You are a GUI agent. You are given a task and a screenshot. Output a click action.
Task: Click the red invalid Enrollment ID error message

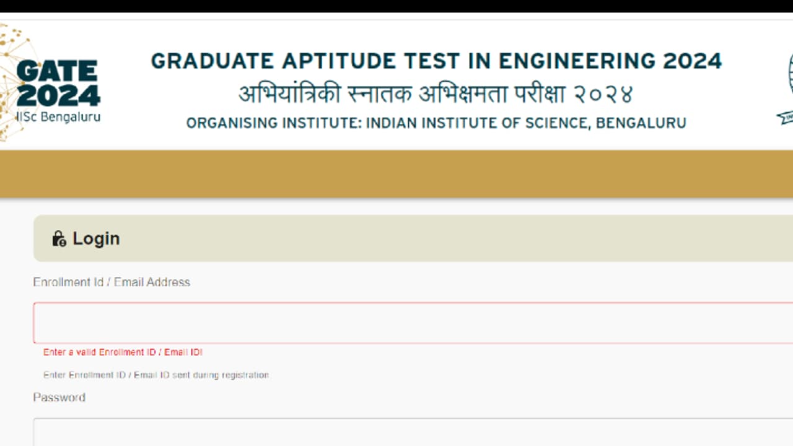coord(123,352)
